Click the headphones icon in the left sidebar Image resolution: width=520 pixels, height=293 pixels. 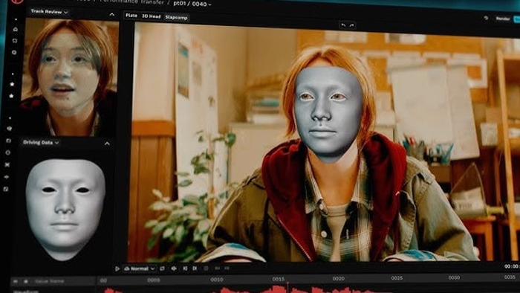(15, 41)
